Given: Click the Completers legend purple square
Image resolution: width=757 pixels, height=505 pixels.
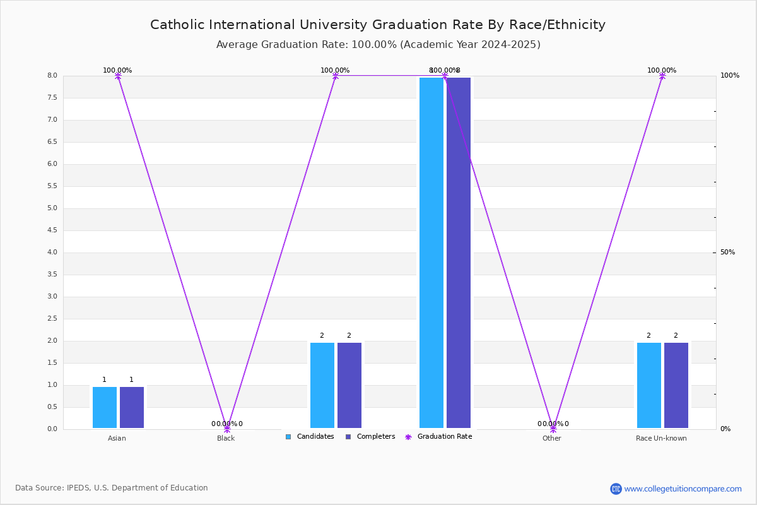Looking at the screenshot, I should (x=348, y=437).
